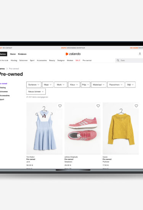The width and height of the screenshot is (143, 210).
Task: Select Schoenen in the left sidebar
Action: (x=4, y=92)
